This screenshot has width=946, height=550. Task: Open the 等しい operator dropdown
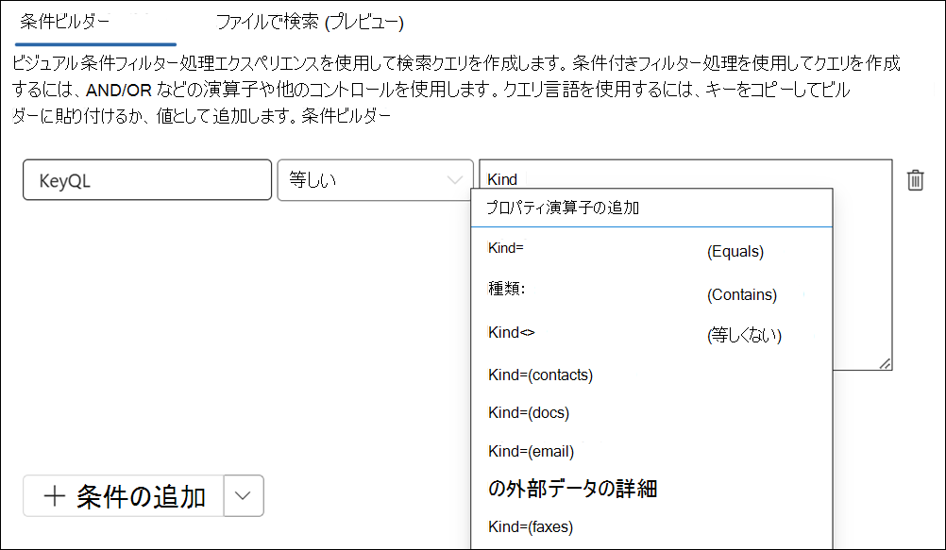[x=375, y=179]
